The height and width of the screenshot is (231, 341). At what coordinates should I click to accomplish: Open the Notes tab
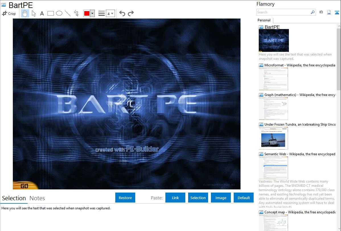(x=37, y=198)
